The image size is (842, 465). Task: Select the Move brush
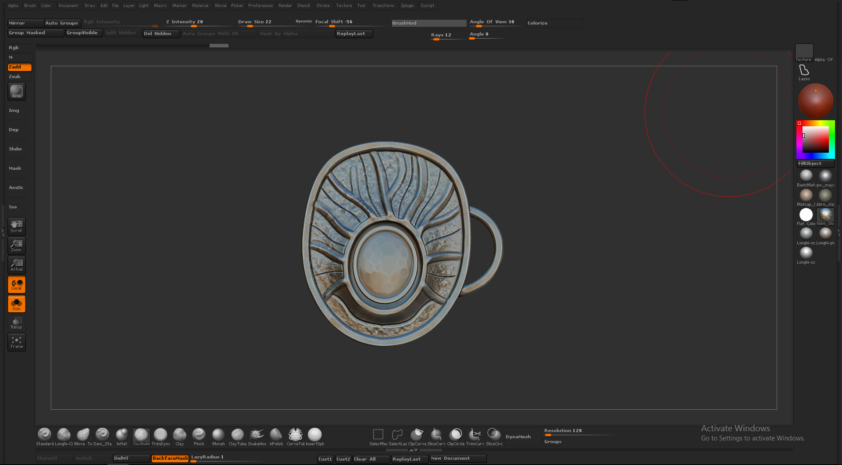click(x=83, y=436)
